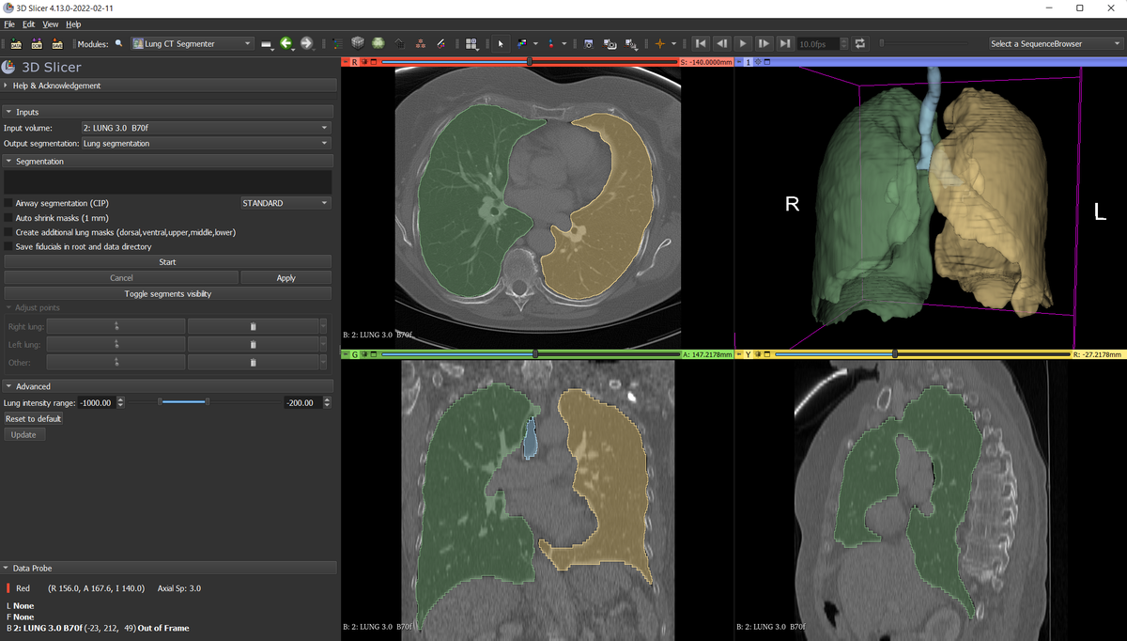
Task: Select the crosshair tool in the toolbar
Action: pos(660,43)
